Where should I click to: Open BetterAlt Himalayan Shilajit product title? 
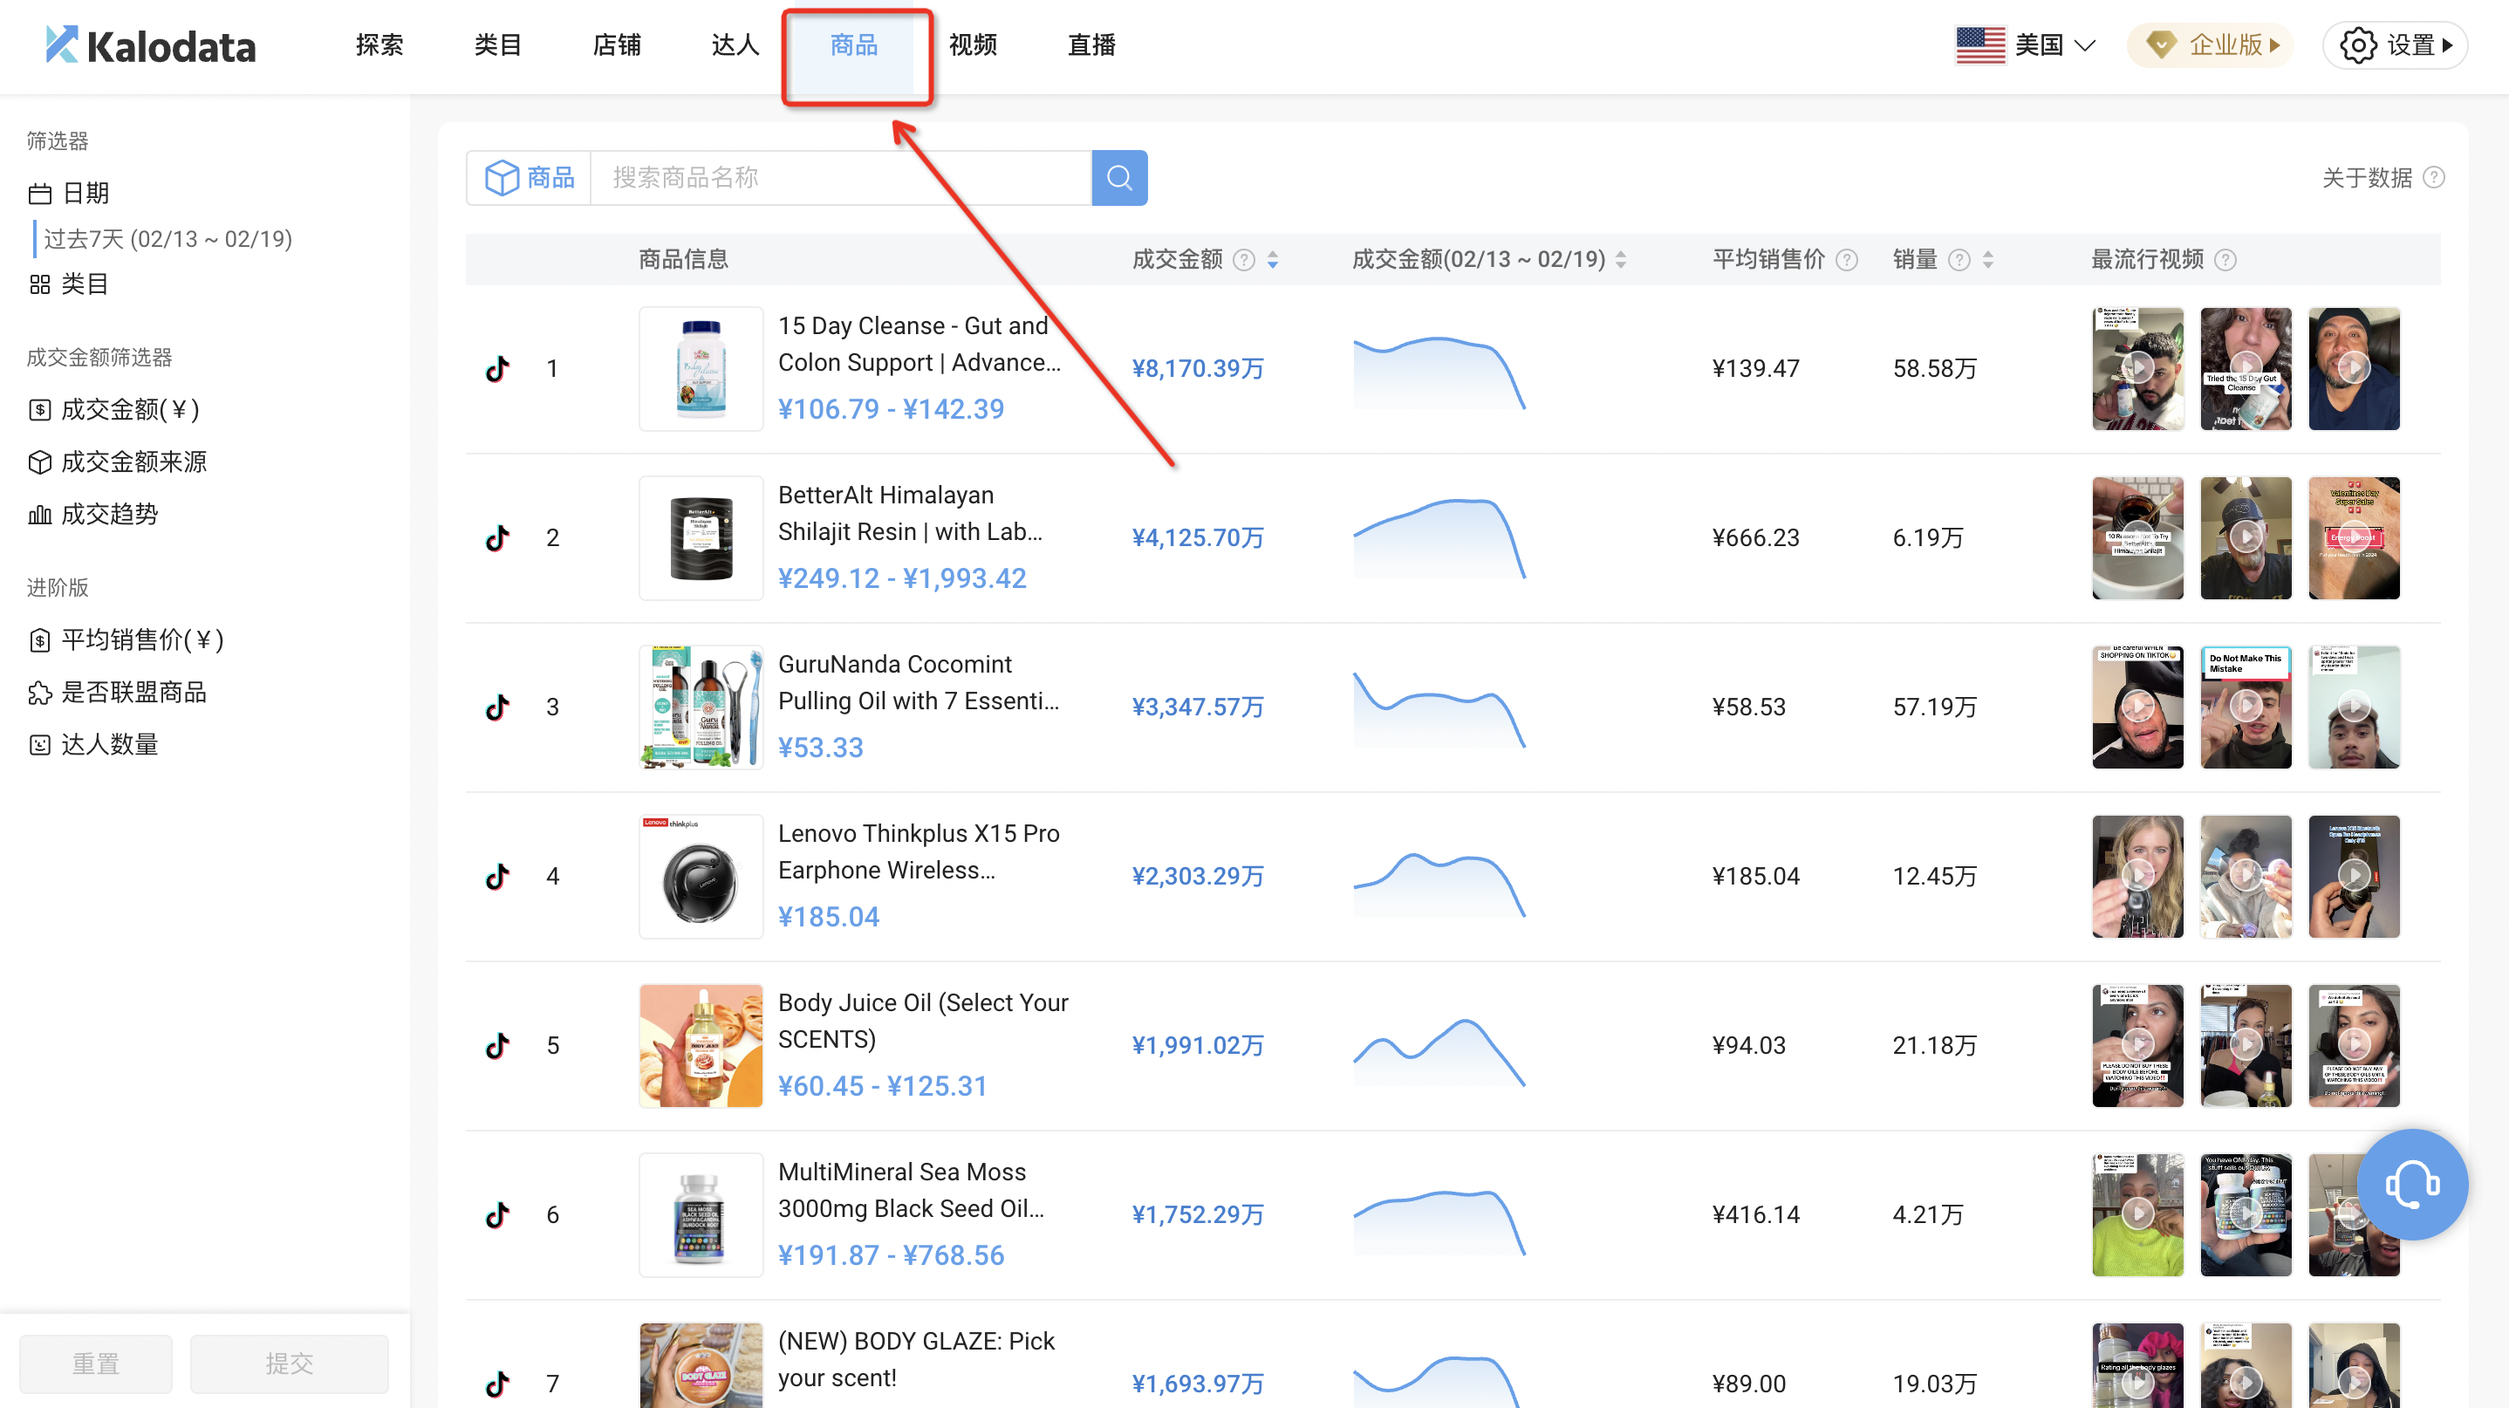910,513
